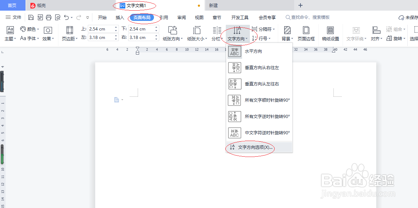Click the Print icon
The image size is (418, 208).
point(48,17)
